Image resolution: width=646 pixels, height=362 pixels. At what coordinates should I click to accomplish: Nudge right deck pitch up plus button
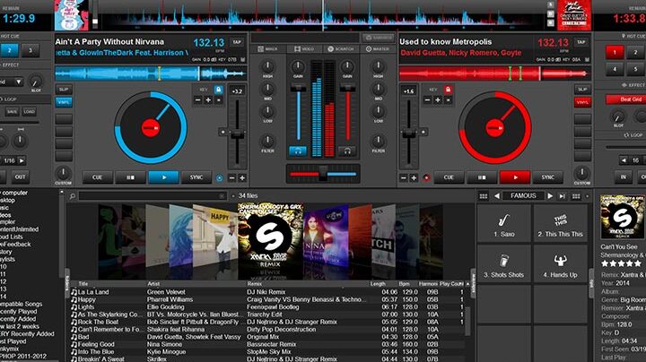pyautogui.click(x=414, y=177)
